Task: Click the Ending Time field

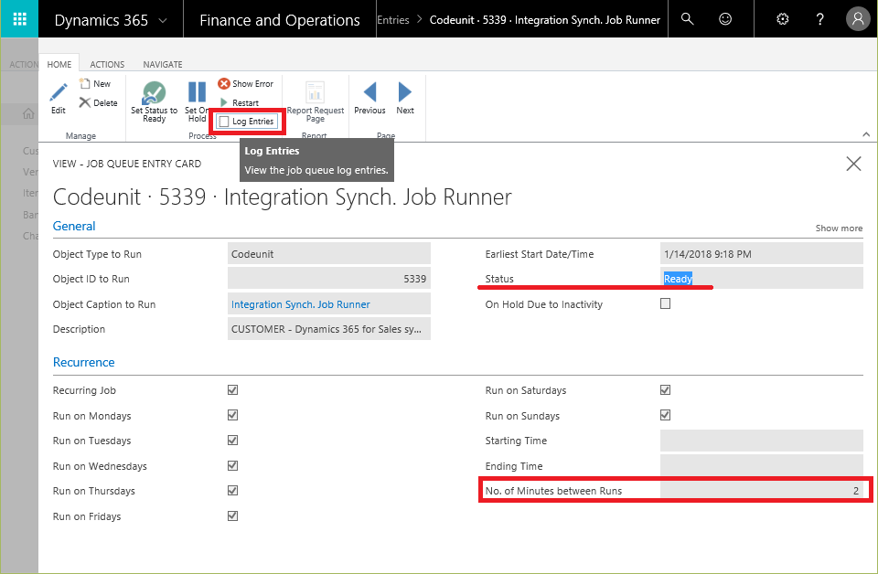Action: click(x=762, y=465)
